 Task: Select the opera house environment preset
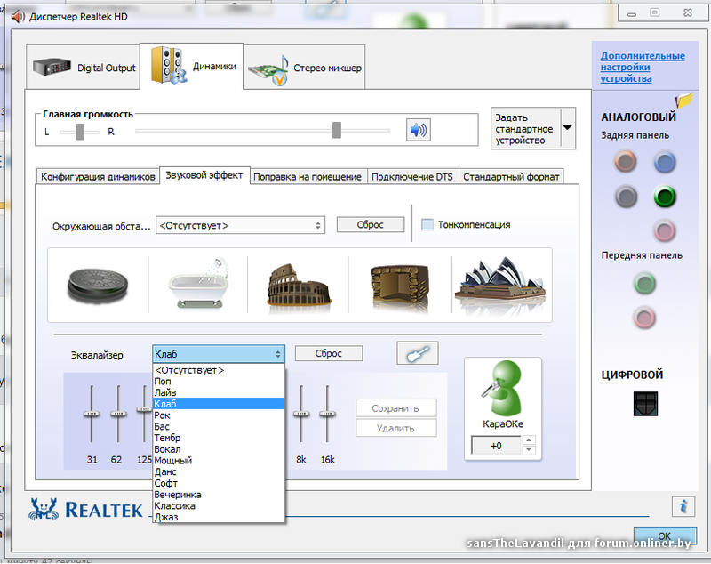[x=501, y=285]
